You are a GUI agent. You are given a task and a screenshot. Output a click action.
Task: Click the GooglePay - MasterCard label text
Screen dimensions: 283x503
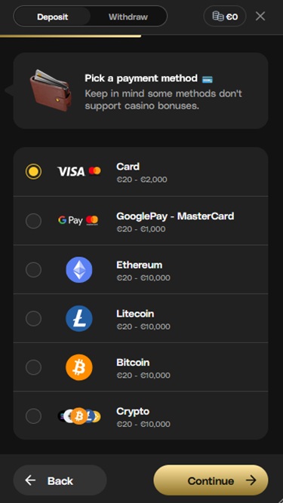click(175, 216)
